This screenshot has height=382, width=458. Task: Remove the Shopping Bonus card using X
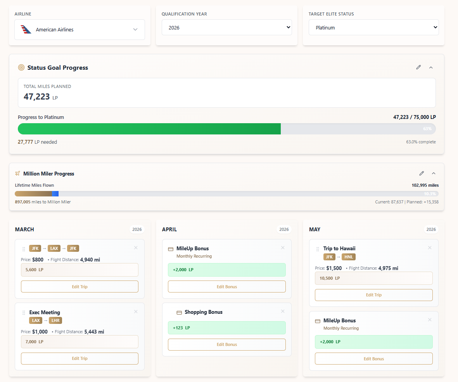click(x=283, y=311)
